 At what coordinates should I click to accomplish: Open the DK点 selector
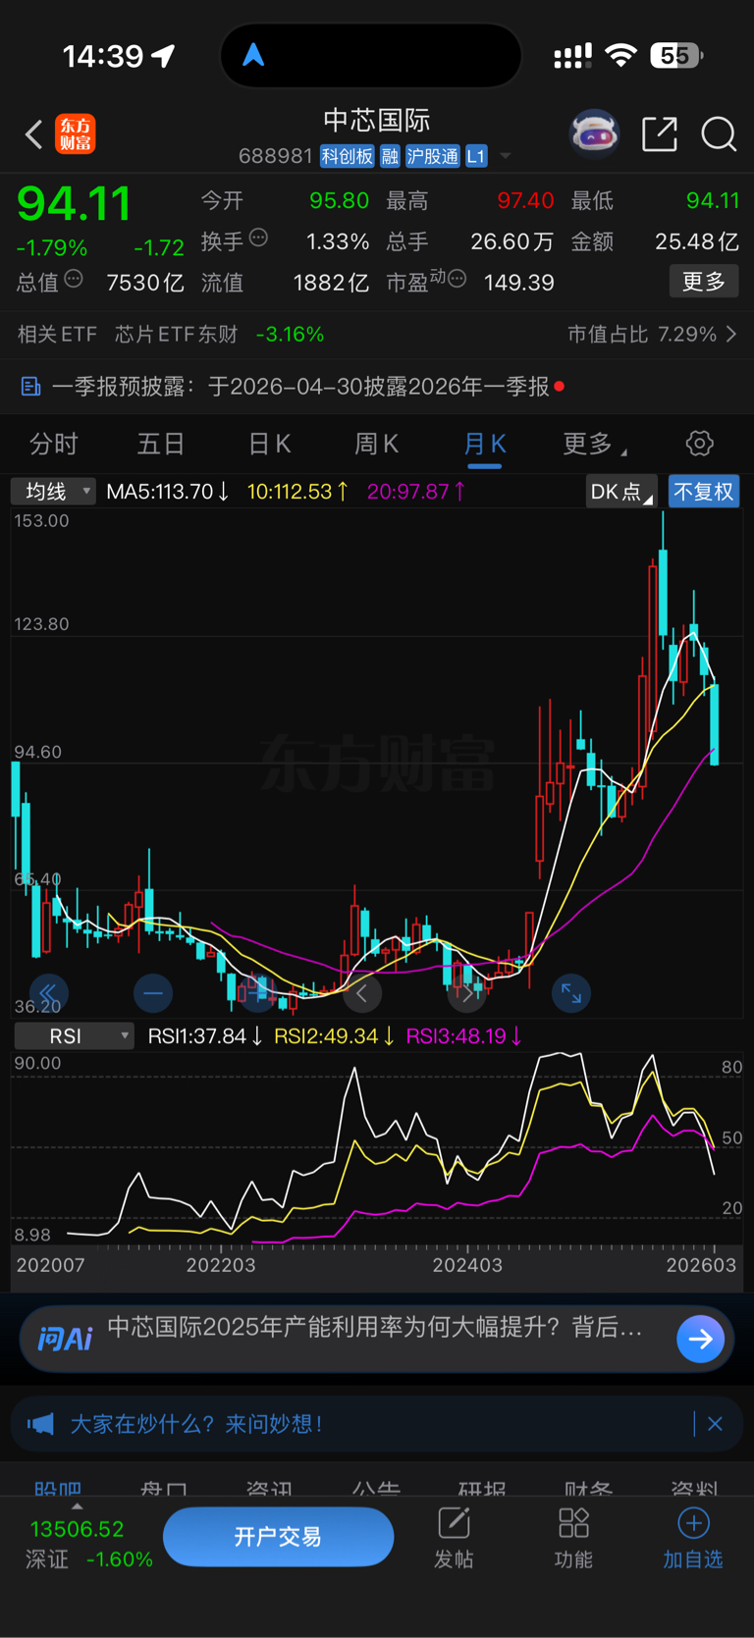[x=621, y=491]
